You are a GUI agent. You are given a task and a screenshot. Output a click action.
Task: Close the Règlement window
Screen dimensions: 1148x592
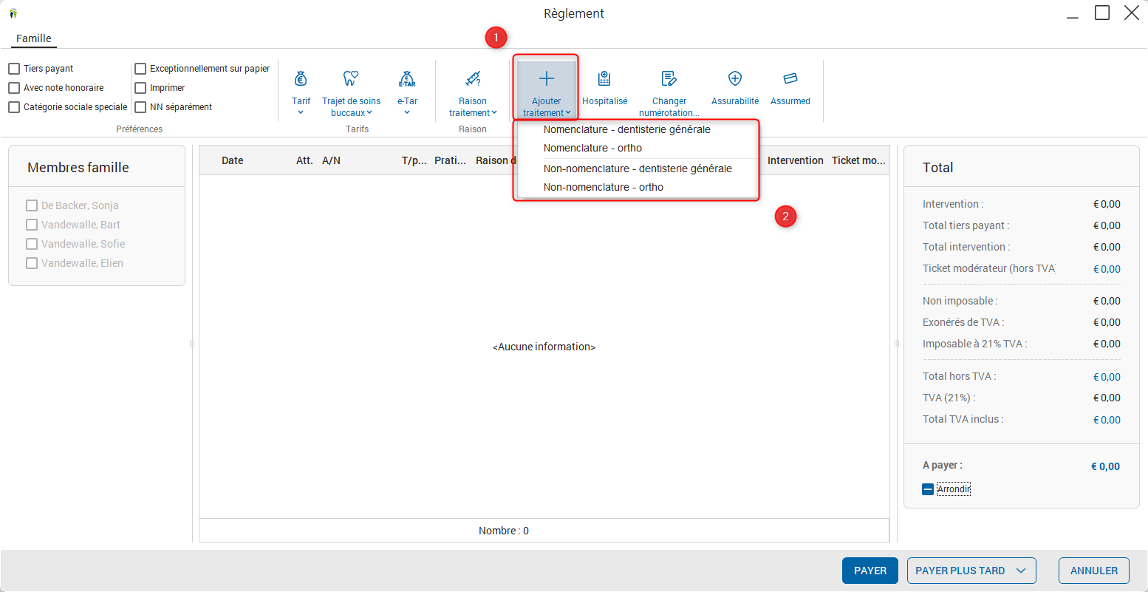[x=1132, y=13]
